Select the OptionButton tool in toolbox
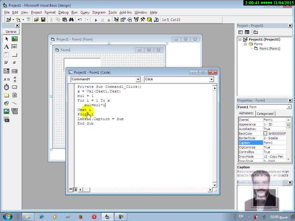This screenshot has width=295, height=221. tap(14, 63)
